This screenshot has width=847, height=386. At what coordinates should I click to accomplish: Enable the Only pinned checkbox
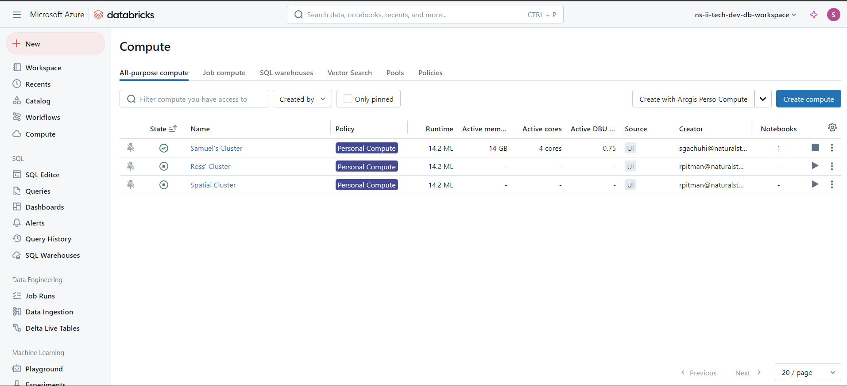tap(348, 99)
